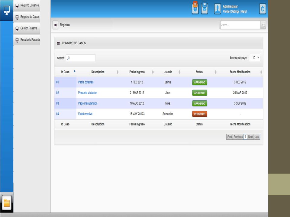This screenshot has width=290, height=217.
Task: Click date cell 18 AGO 2012
Action: tap(137, 103)
